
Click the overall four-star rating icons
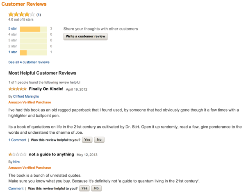(x=22, y=14)
